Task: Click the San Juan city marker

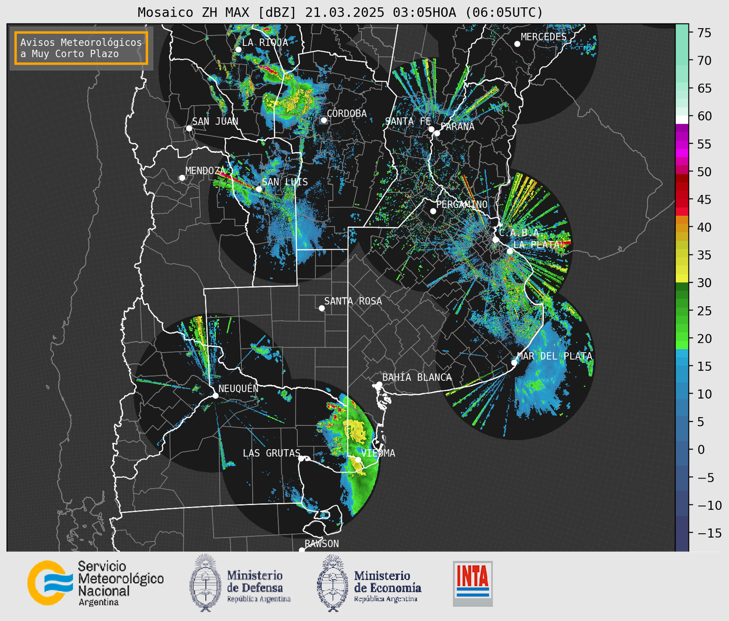Action: click(x=189, y=128)
